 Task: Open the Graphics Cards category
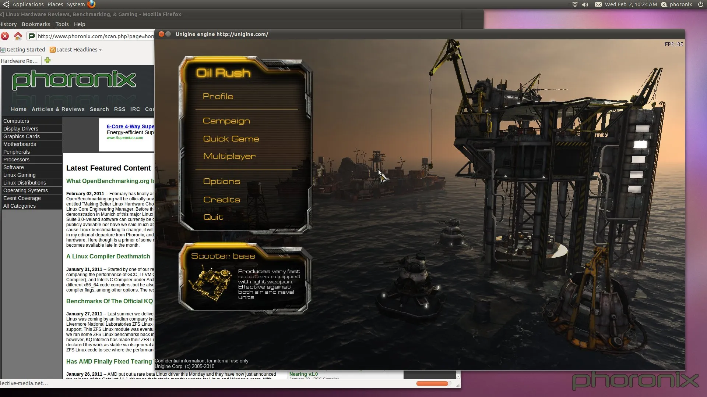tap(32, 136)
